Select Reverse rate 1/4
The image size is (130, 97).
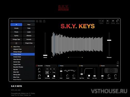(54, 69)
